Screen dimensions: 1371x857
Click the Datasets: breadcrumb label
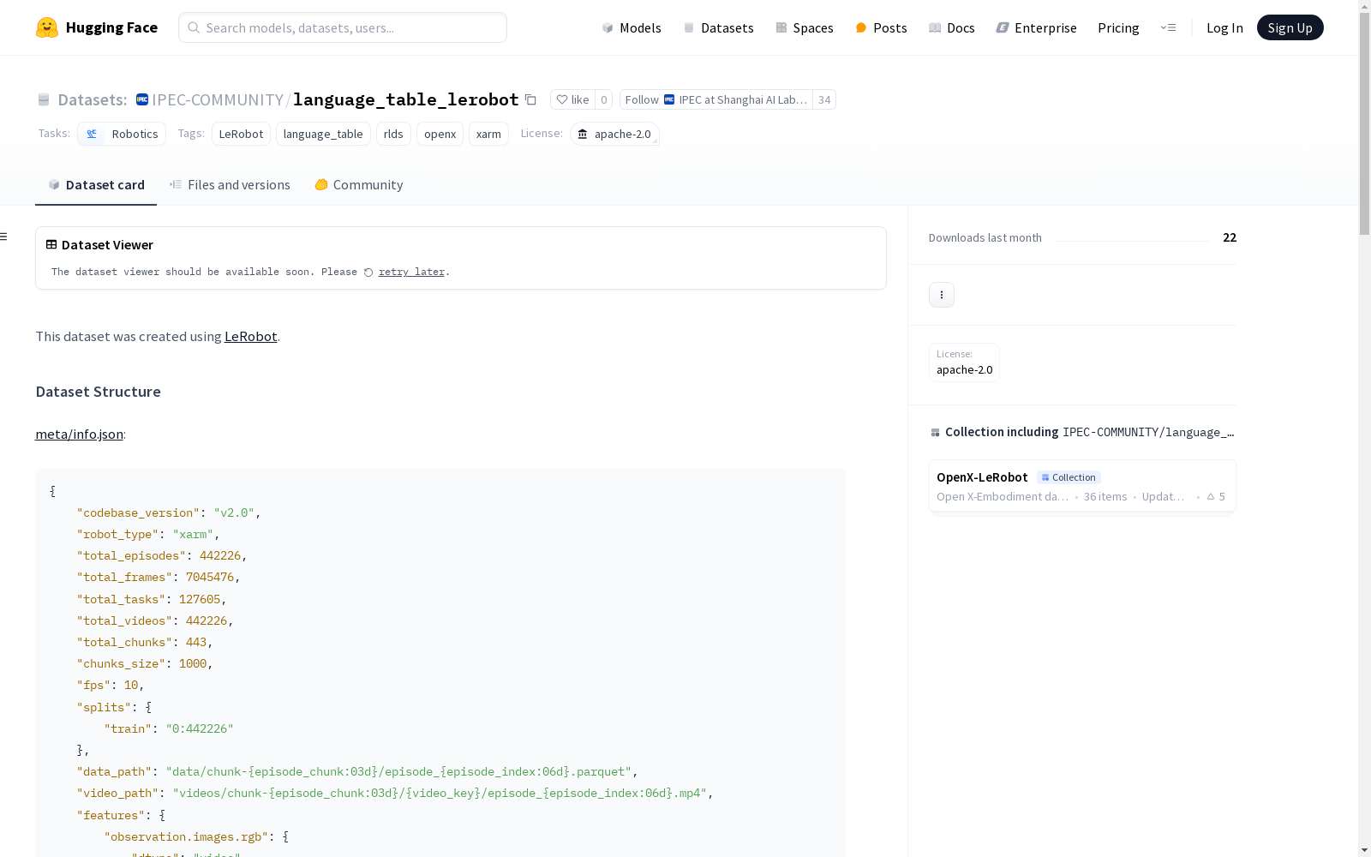(92, 99)
